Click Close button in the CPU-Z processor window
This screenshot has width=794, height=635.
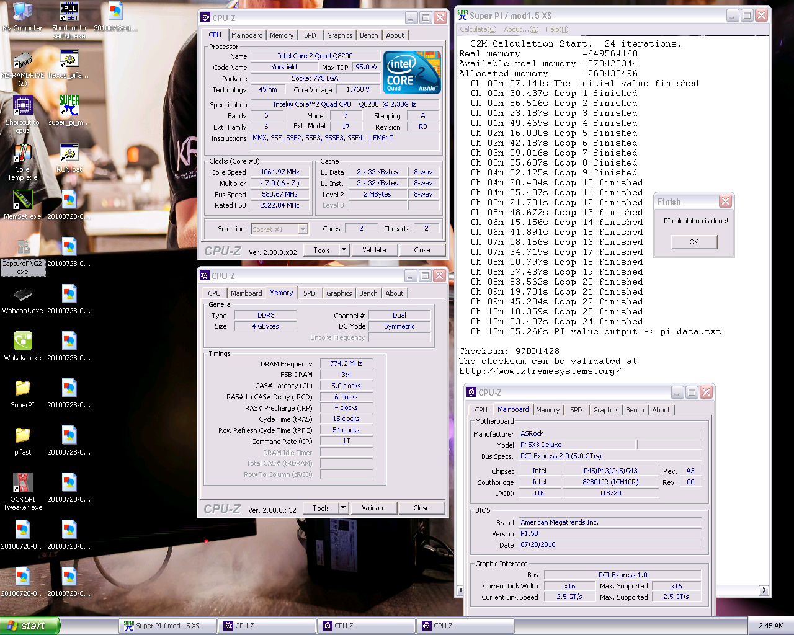[x=422, y=250]
